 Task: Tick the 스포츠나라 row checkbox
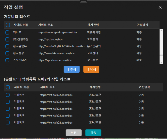click(8, 60)
